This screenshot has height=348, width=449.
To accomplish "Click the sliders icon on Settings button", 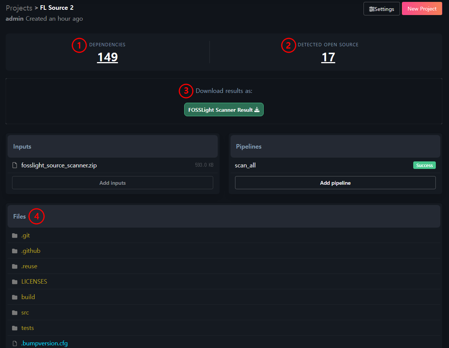I will tap(372, 9).
